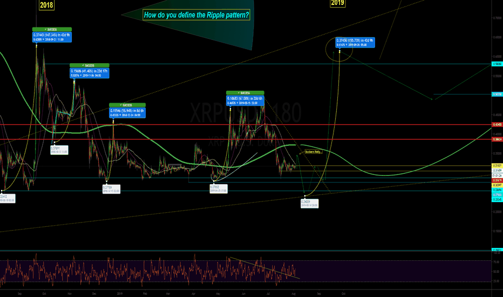Screen dimensions: 503x297
Task: Click the cyan 0.58082 price axis tag
Action: 497,64
